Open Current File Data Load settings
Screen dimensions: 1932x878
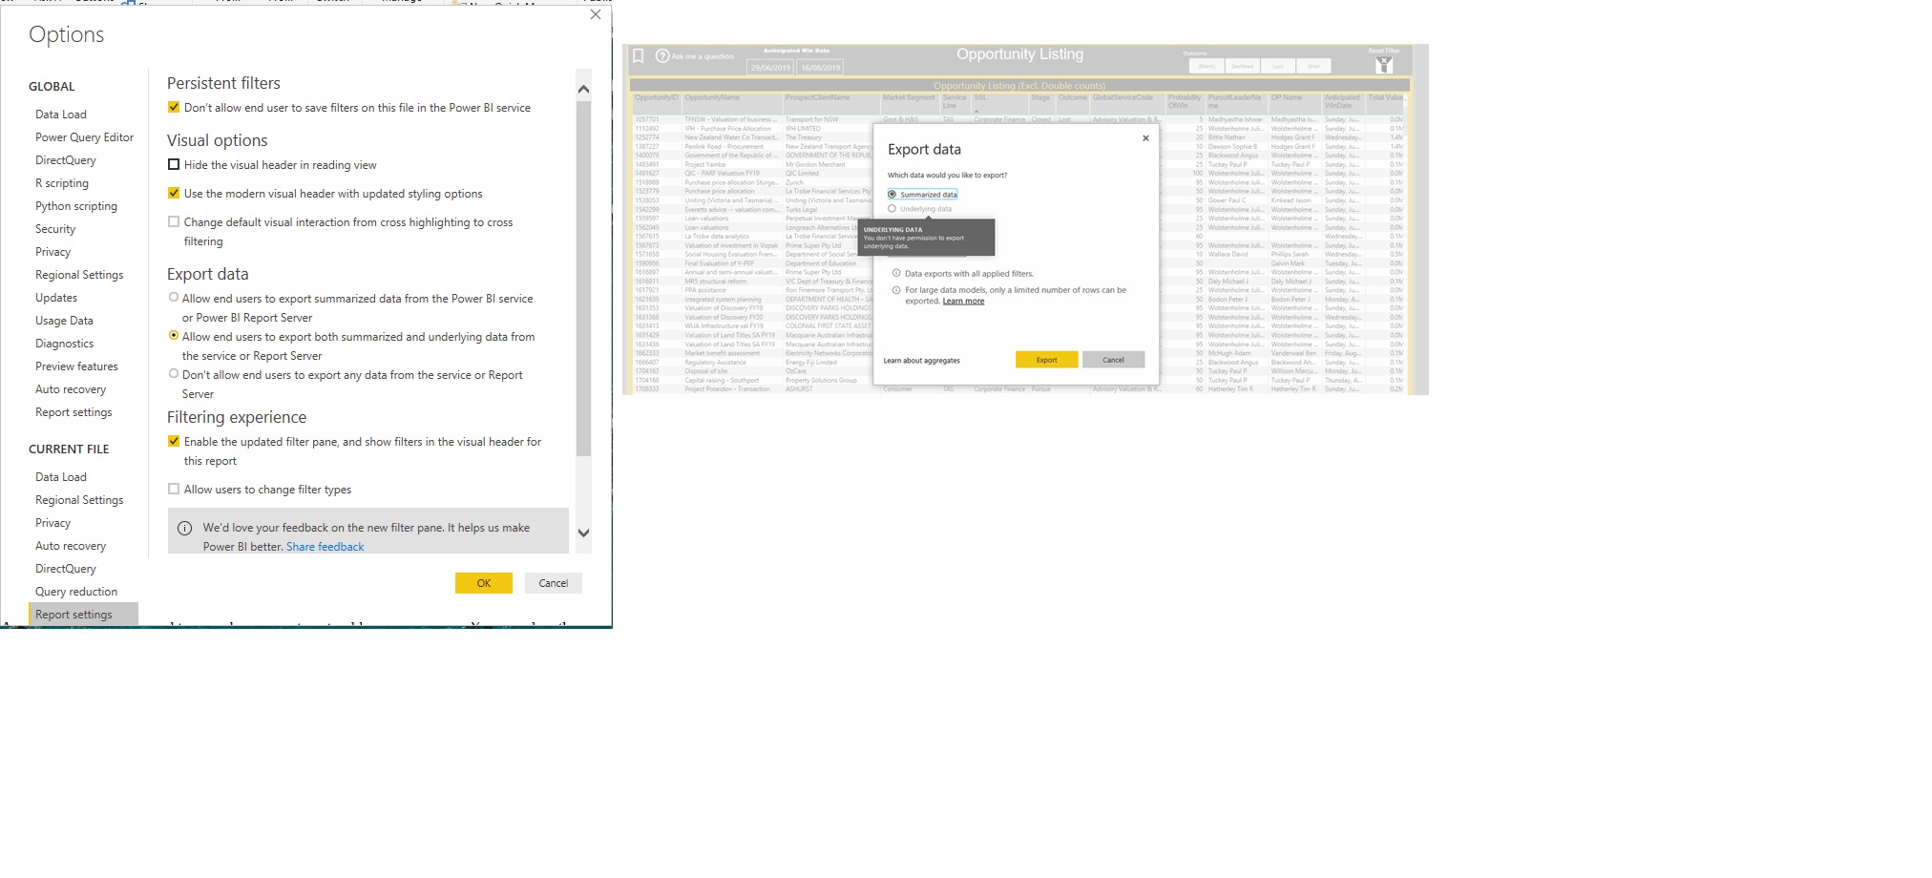[61, 477]
